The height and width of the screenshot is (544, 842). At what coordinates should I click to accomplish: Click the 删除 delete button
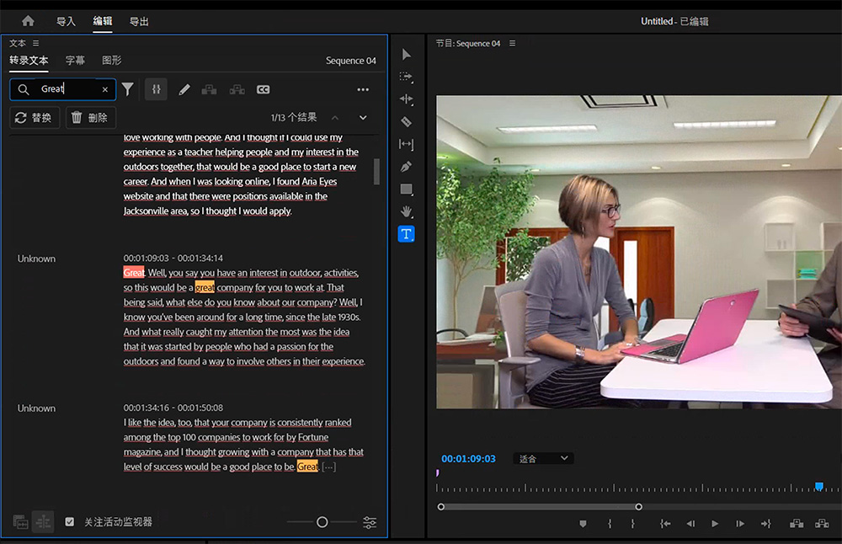[90, 118]
